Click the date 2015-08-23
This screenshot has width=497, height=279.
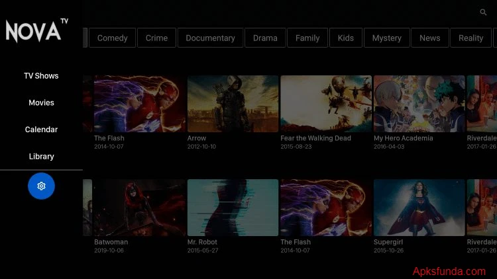coord(296,147)
